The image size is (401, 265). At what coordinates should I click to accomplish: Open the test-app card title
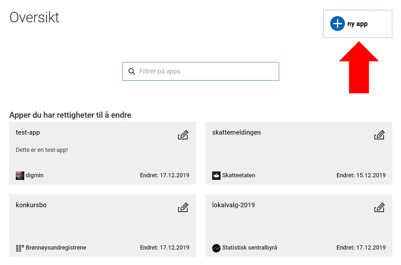click(x=28, y=132)
